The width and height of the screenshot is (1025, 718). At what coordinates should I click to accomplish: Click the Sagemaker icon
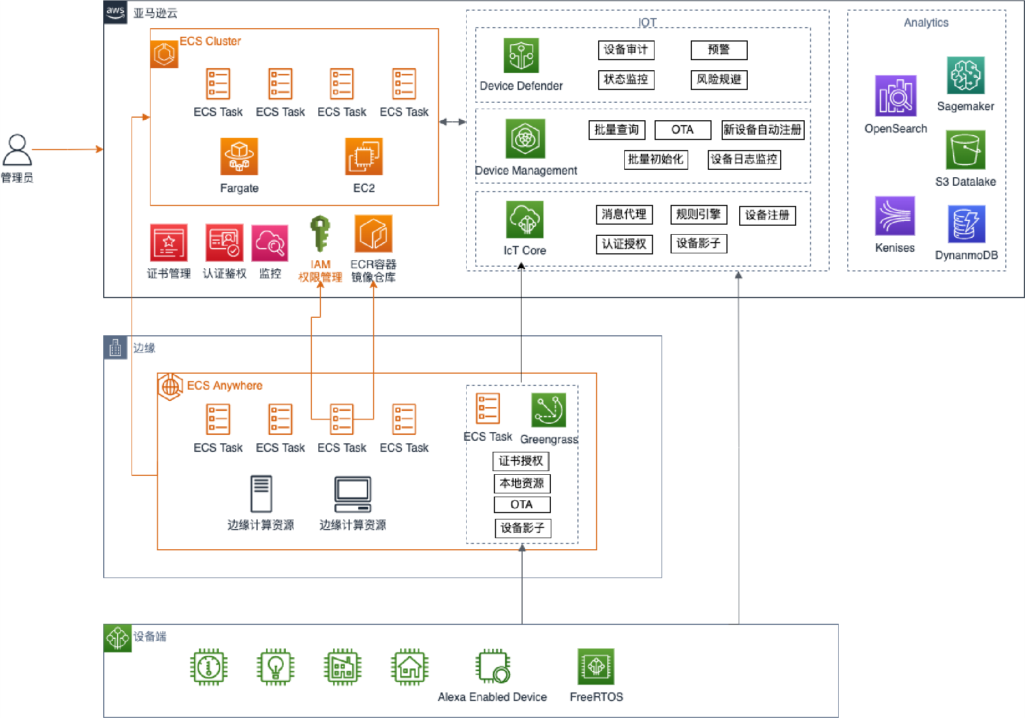pos(965,76)
